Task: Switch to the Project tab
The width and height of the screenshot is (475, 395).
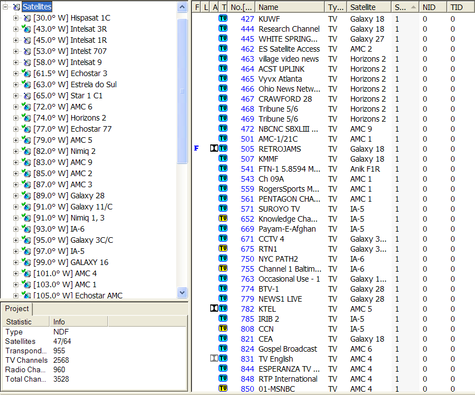Action: (x=17, y=309)
